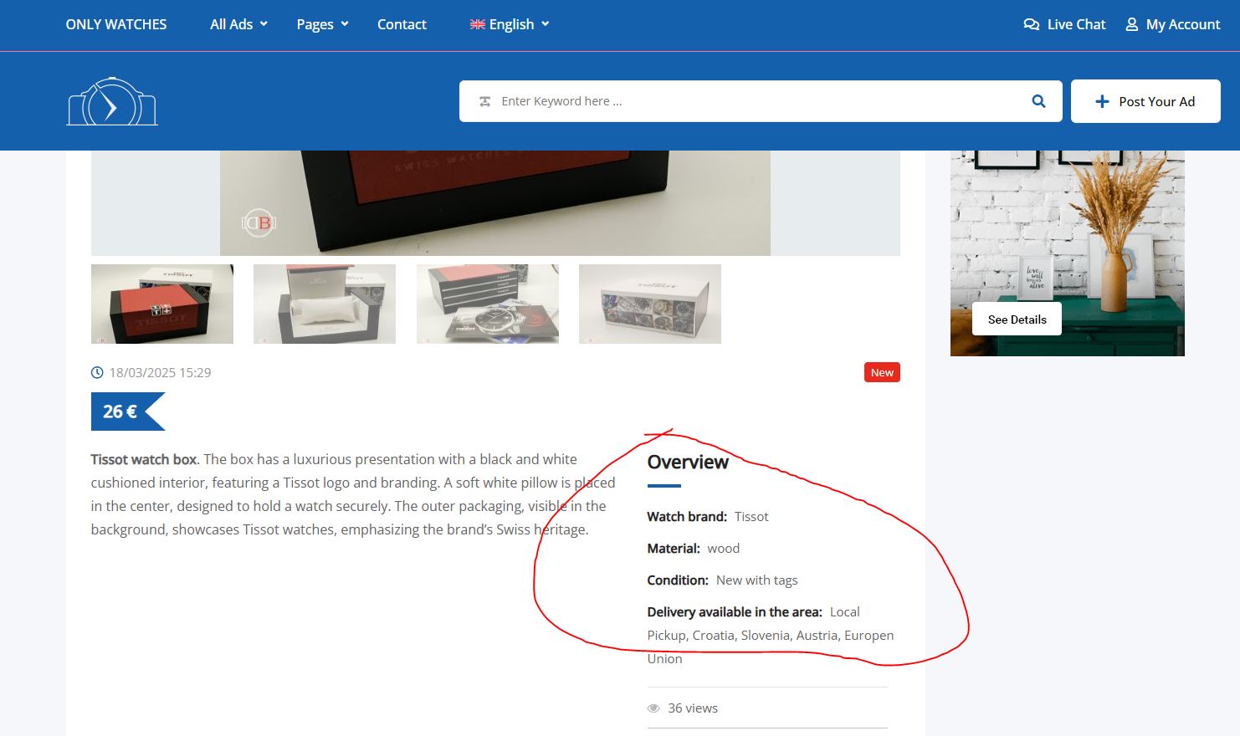Select the thumbnail showing the watch
Screen dimensions: 1240x736
(487, 304)
